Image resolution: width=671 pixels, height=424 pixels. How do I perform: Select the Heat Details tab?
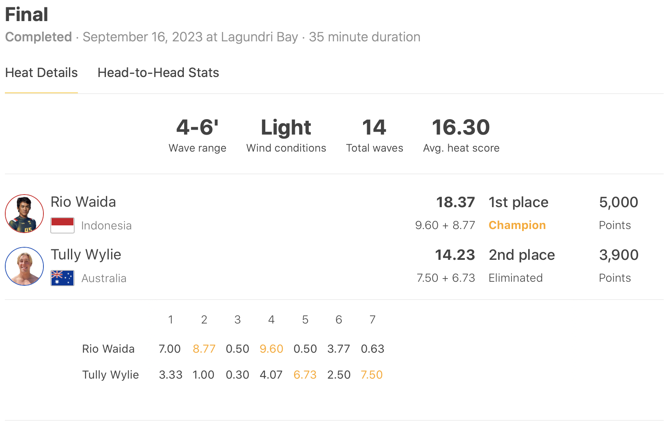(x=41, y=73)
